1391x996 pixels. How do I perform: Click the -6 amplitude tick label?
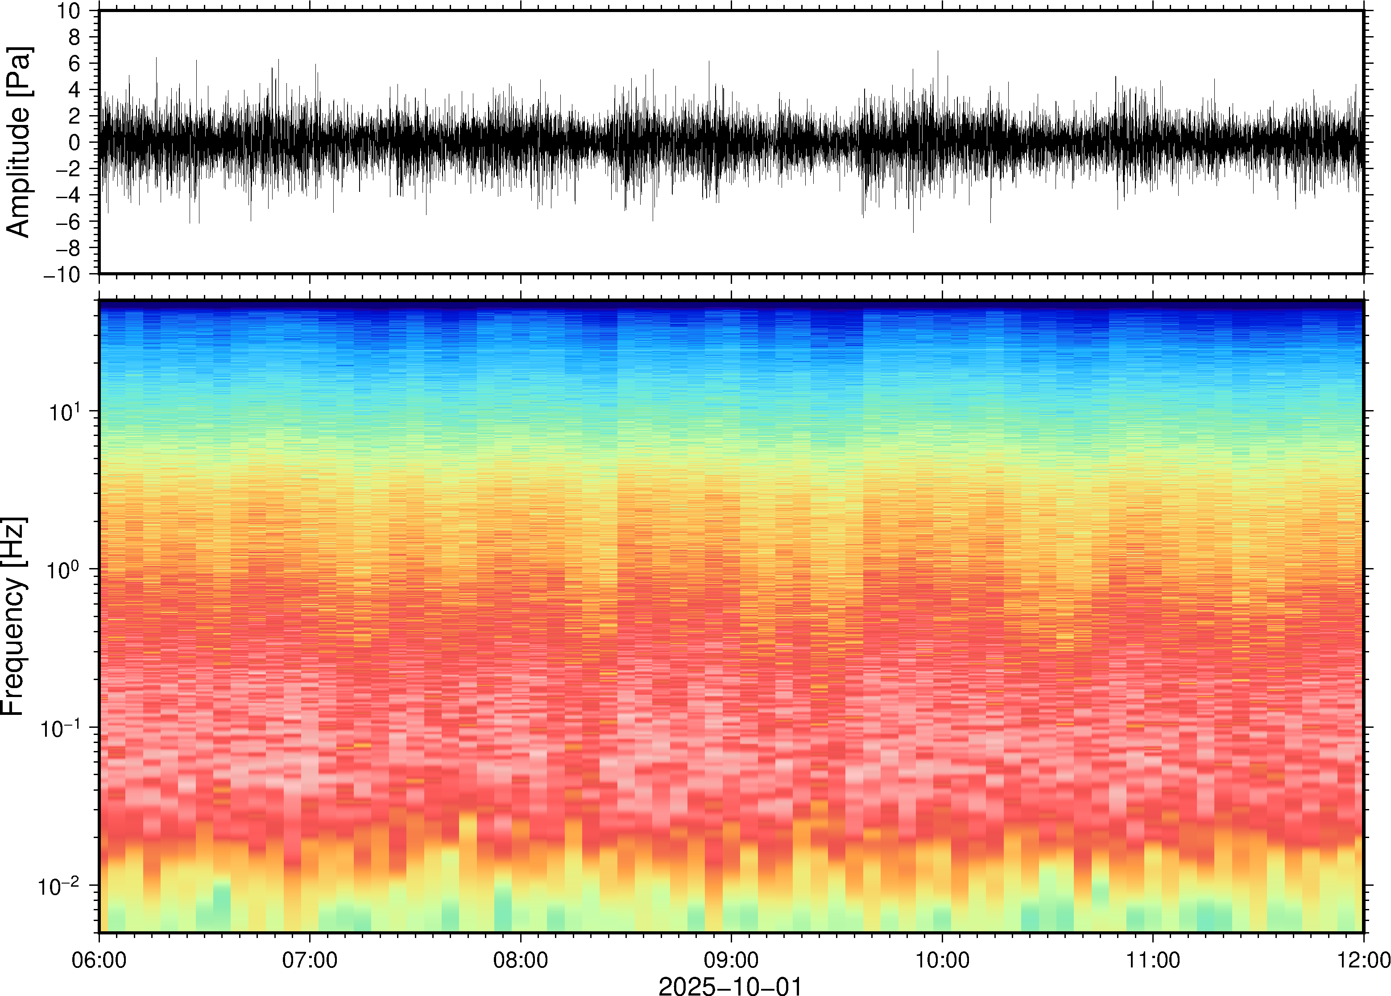click(68, 222)
